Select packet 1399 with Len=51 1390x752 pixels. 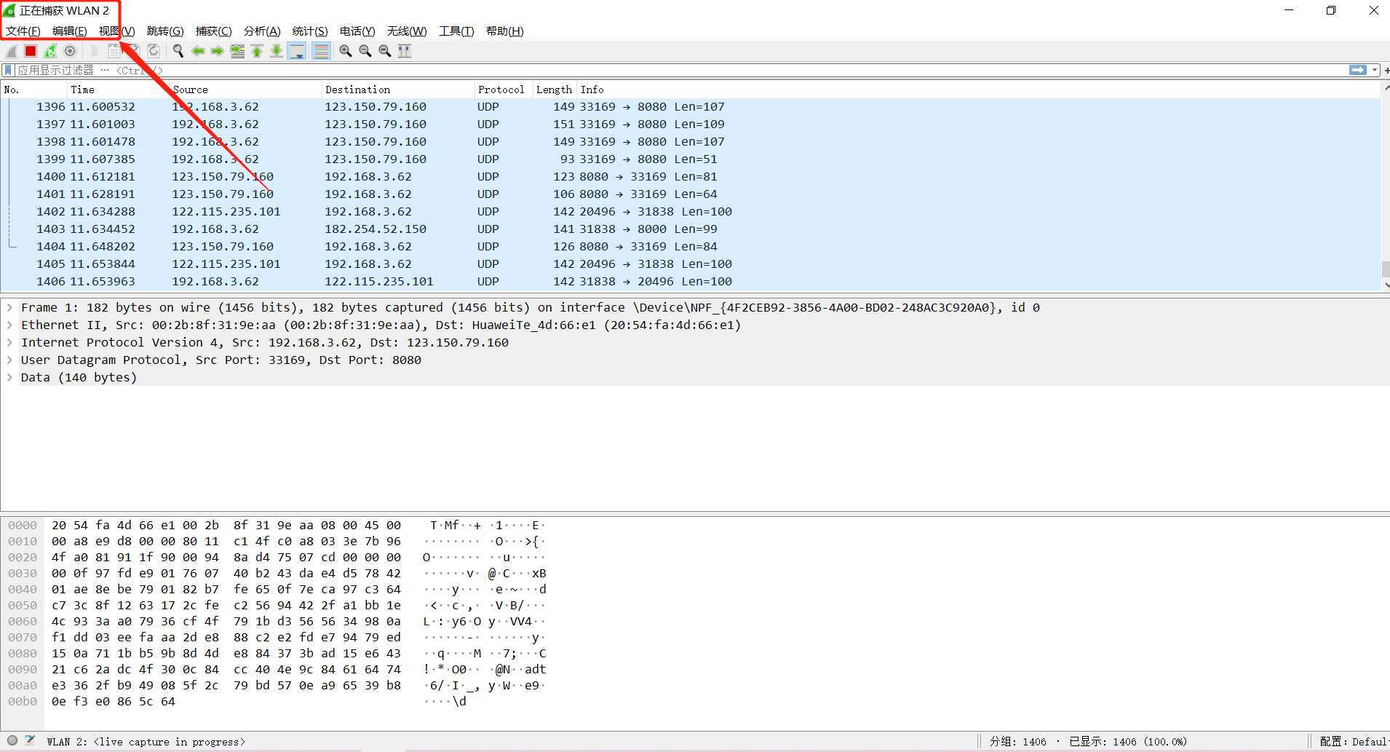tap(690, 159)
